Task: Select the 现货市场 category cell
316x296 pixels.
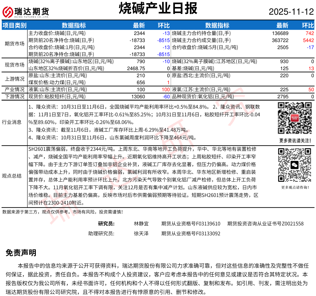Action: pyautogui.click(x=15, y=65)
